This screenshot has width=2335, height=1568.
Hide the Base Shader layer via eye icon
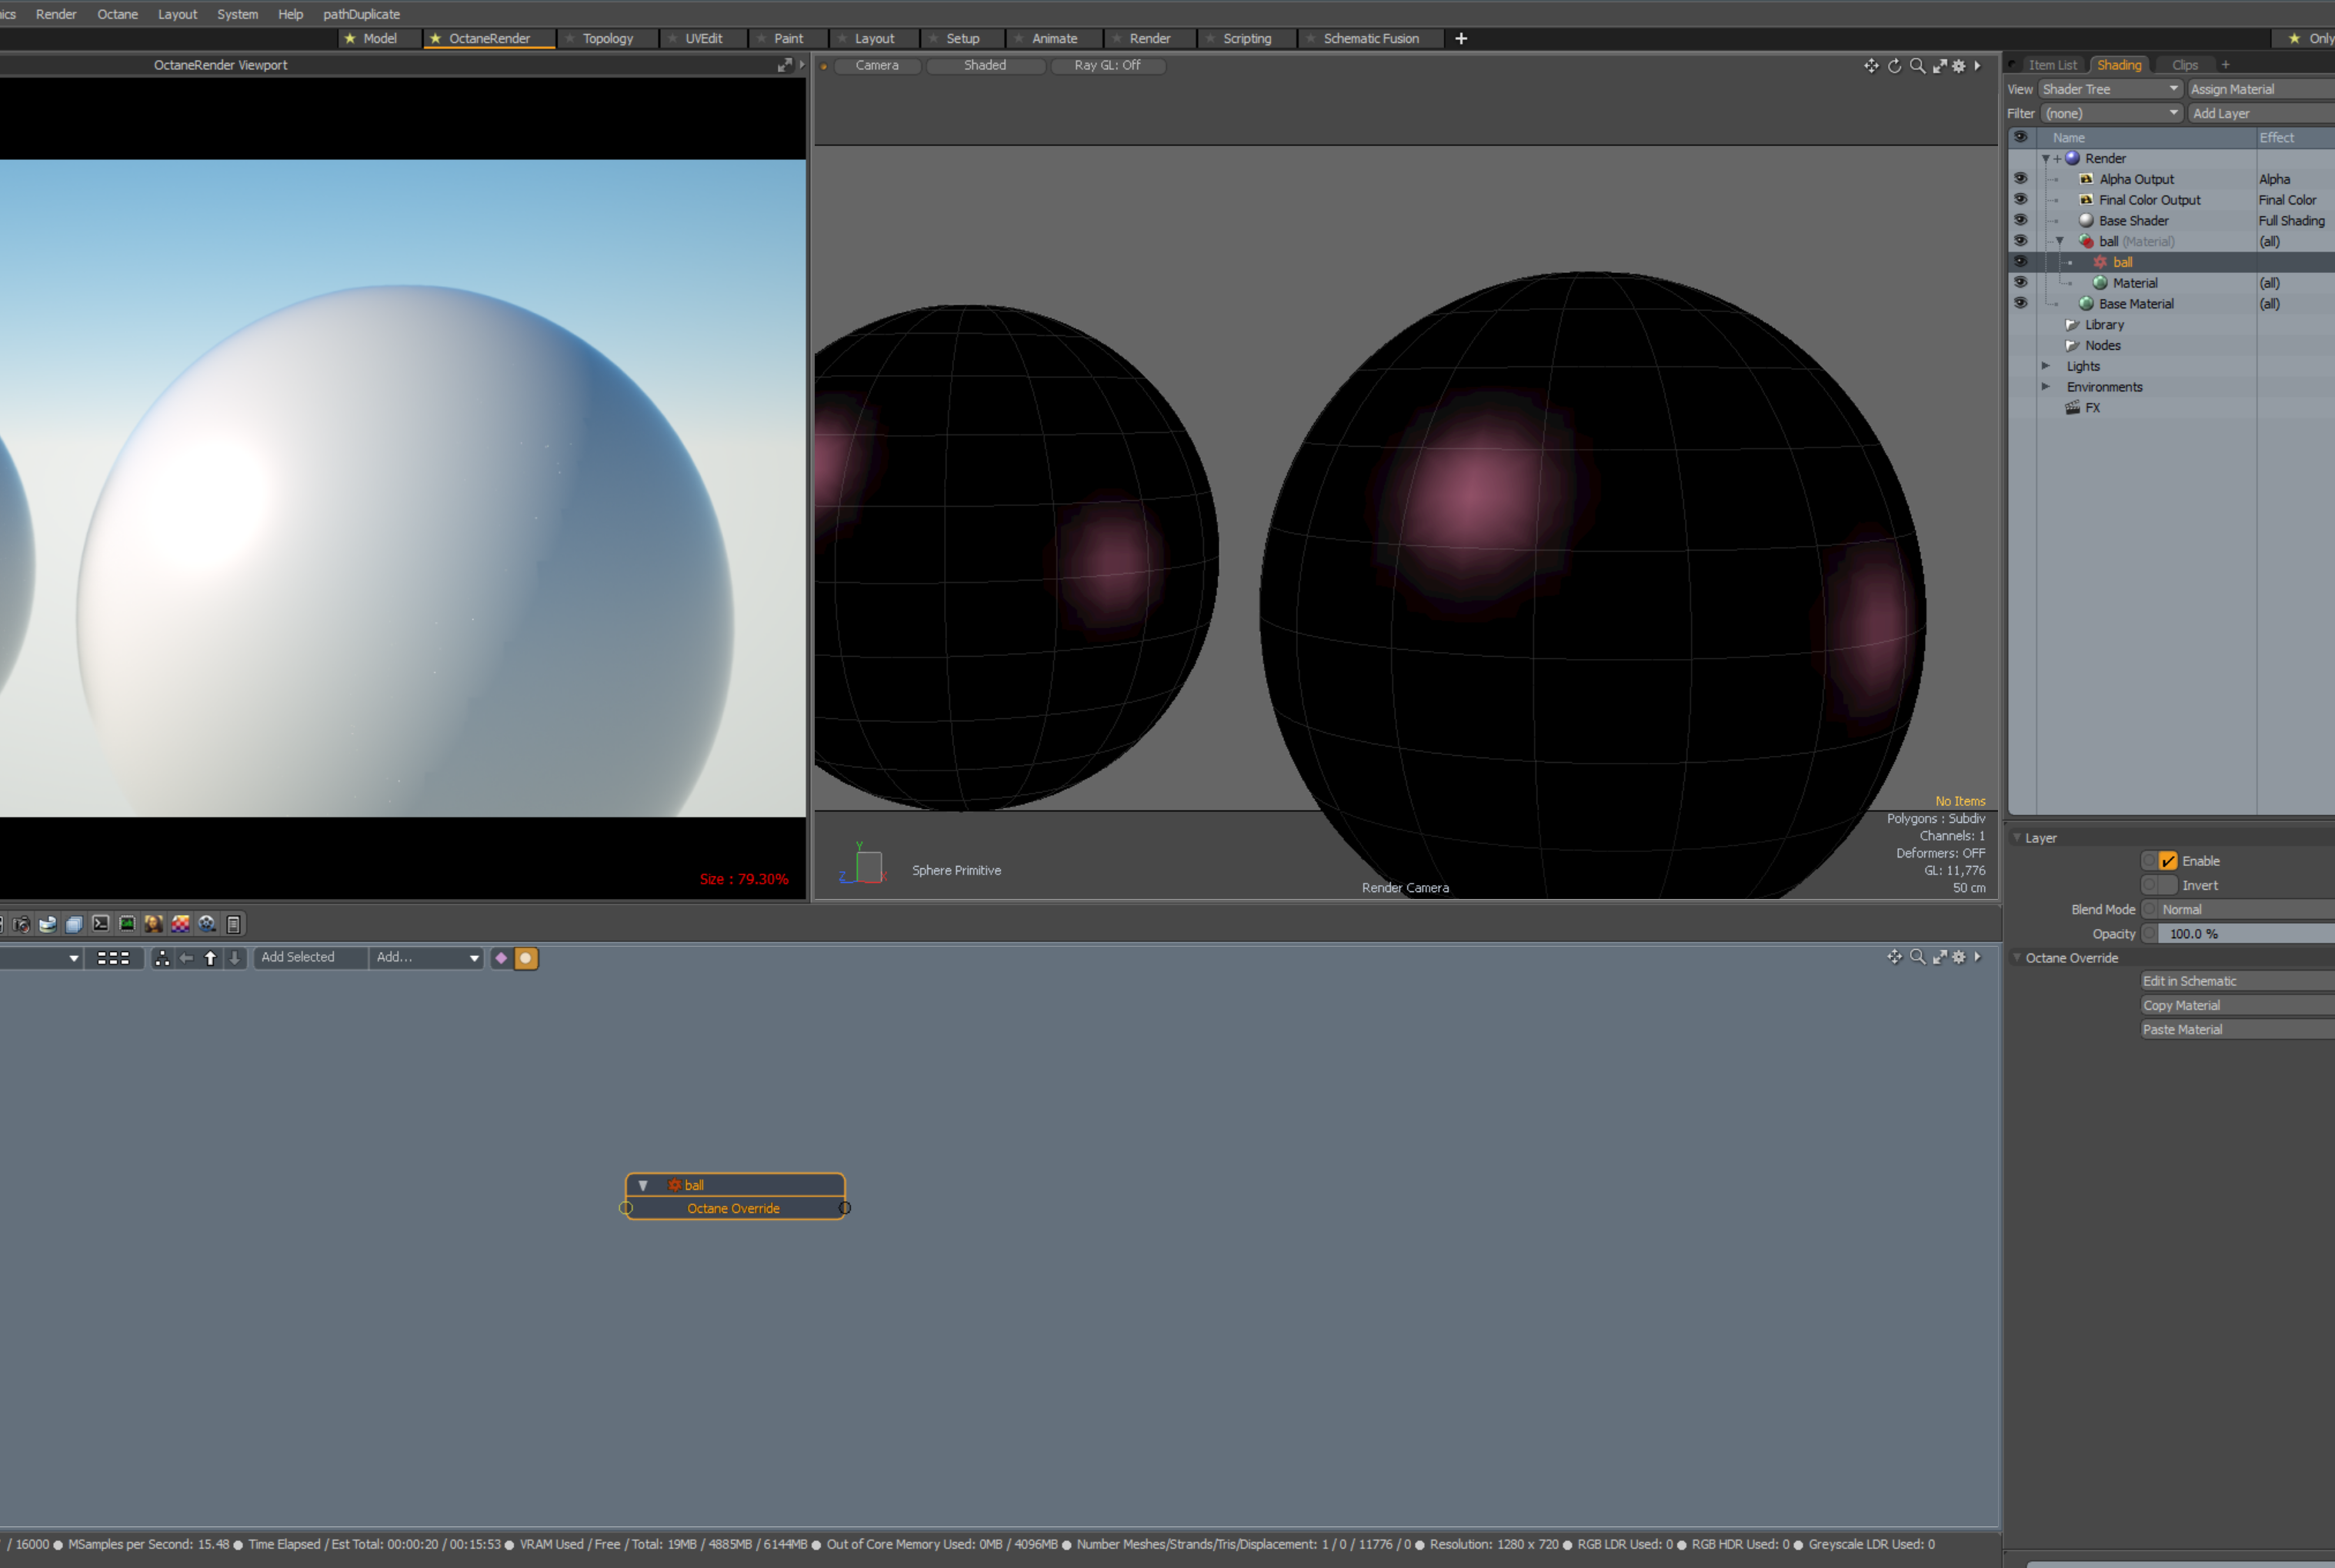tap(2020, 220)
